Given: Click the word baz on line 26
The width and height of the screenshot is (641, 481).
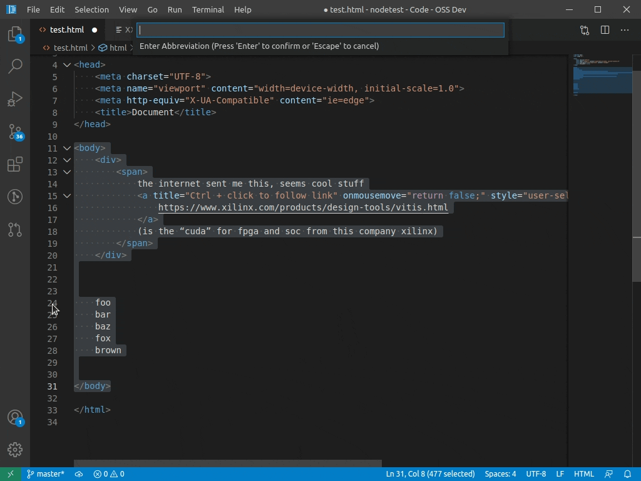Looking at the screenshot, I should tap(103, 326).
